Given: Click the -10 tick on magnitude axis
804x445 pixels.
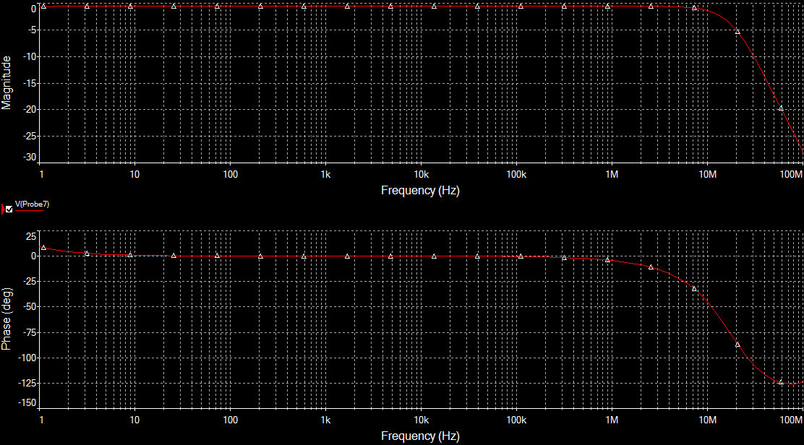Looking at the screenshot, I should coord(29,57).
